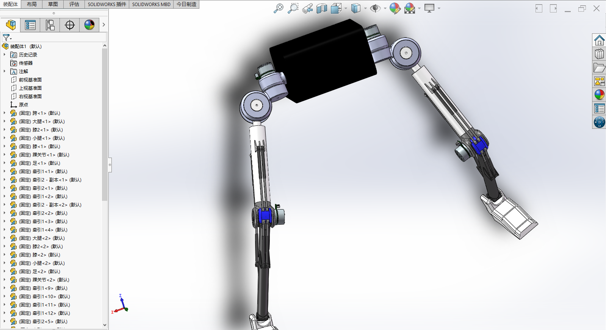Switch to the 草图 tab

53,4
